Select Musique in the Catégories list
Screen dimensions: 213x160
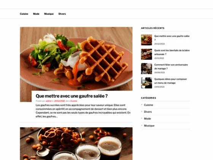149,126
